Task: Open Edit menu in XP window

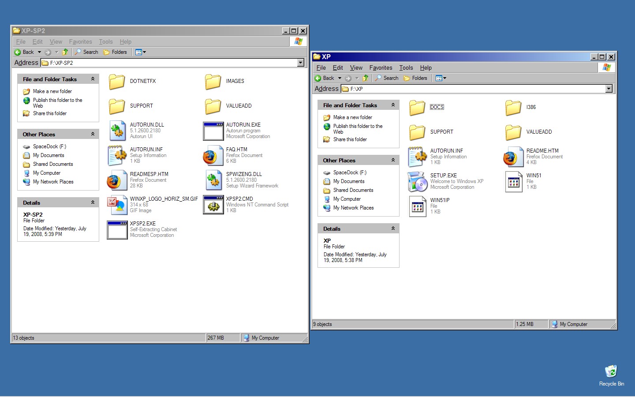Action: click(x=338, y=67)
